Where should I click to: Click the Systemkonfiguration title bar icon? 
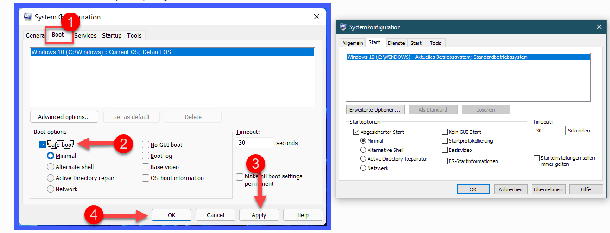pos(343,27)
